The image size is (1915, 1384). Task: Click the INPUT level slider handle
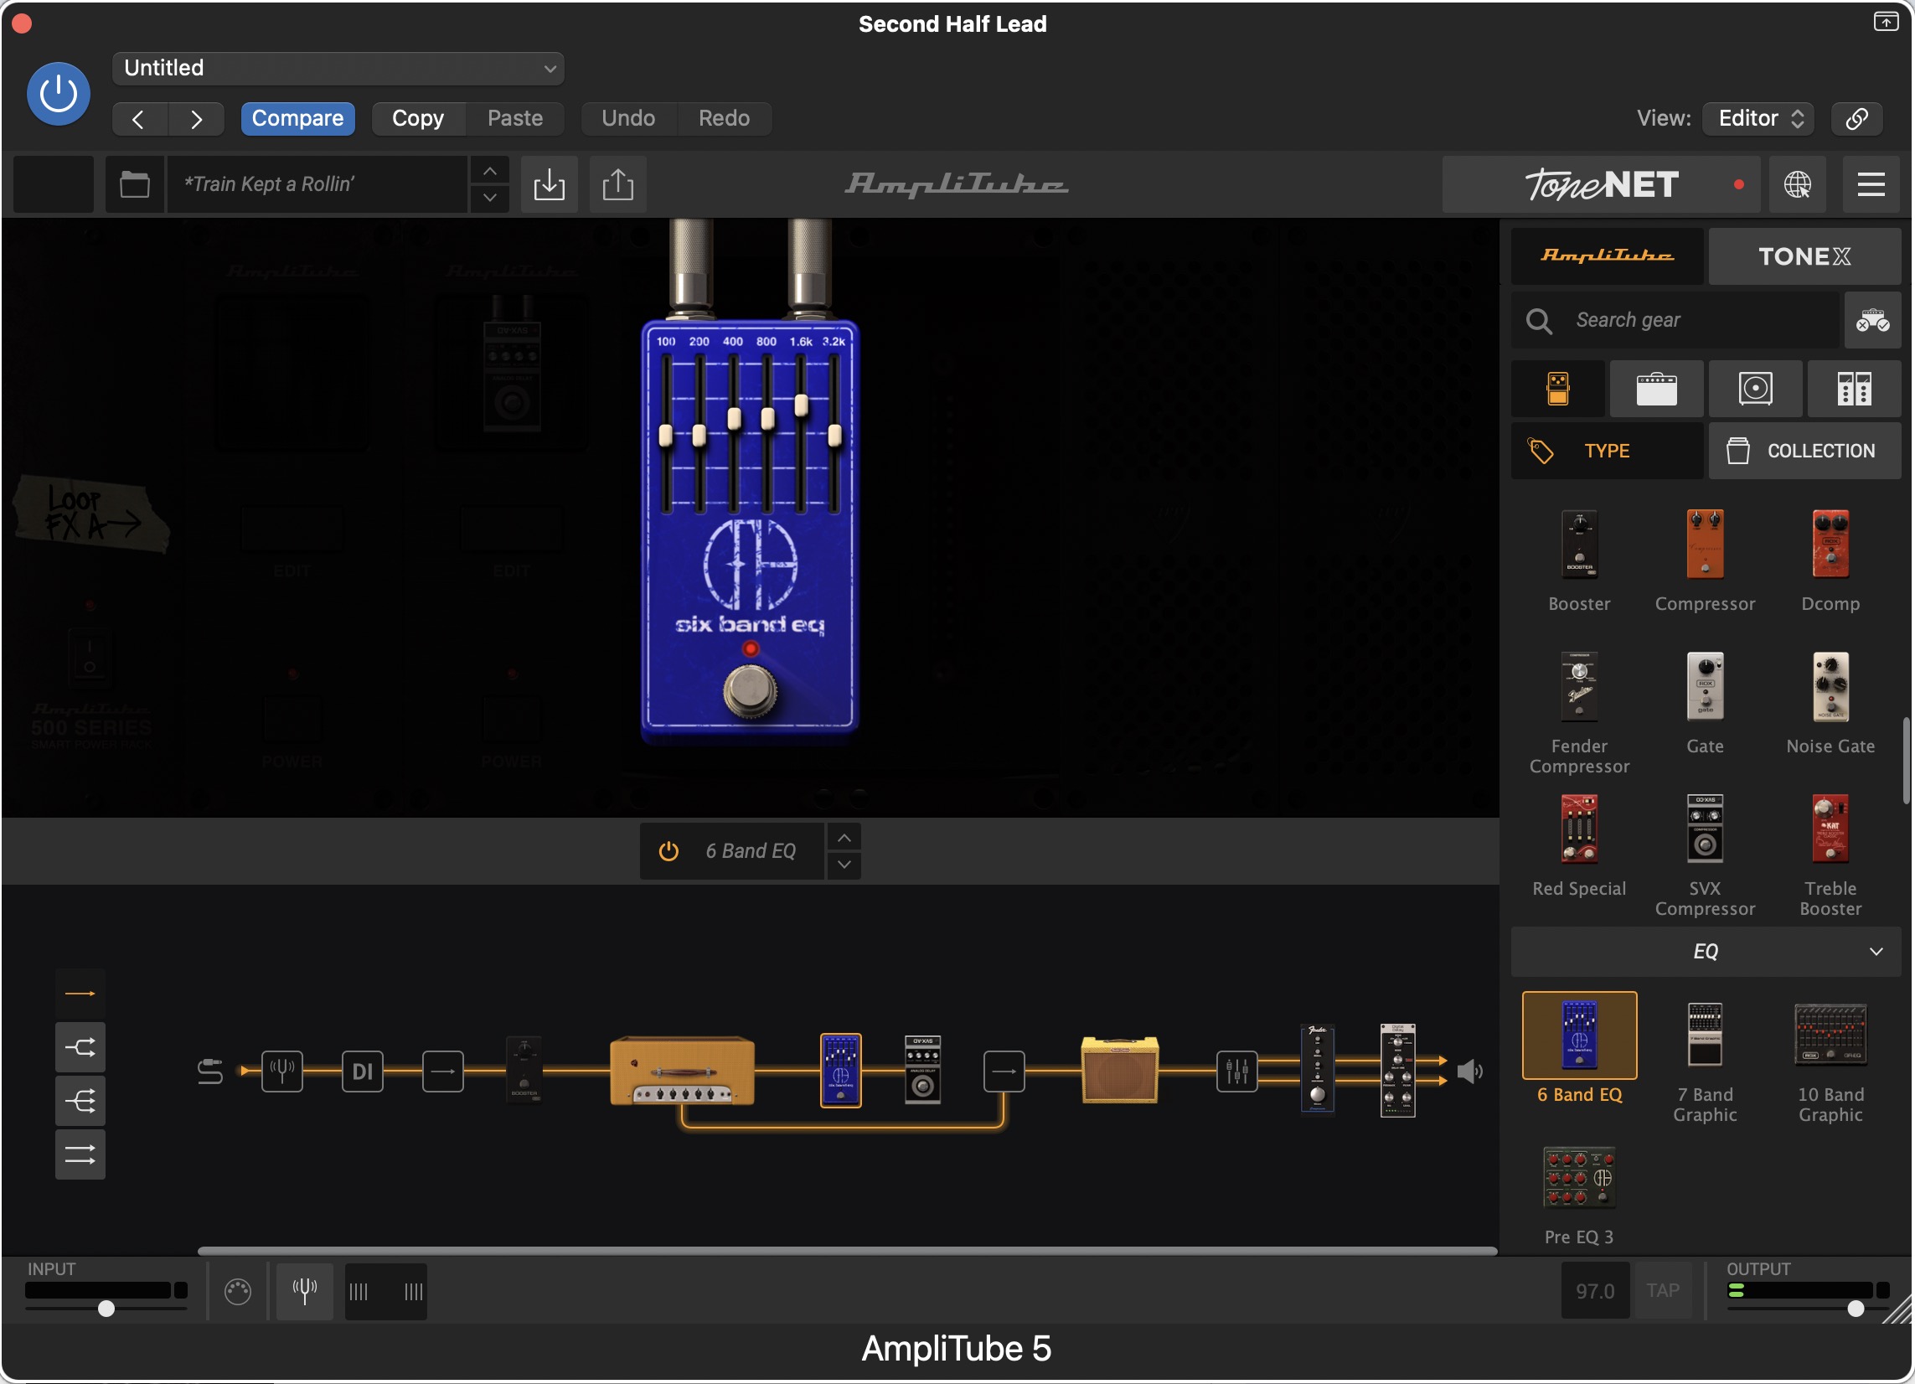pyautogui.click(x=106, y=1308)
